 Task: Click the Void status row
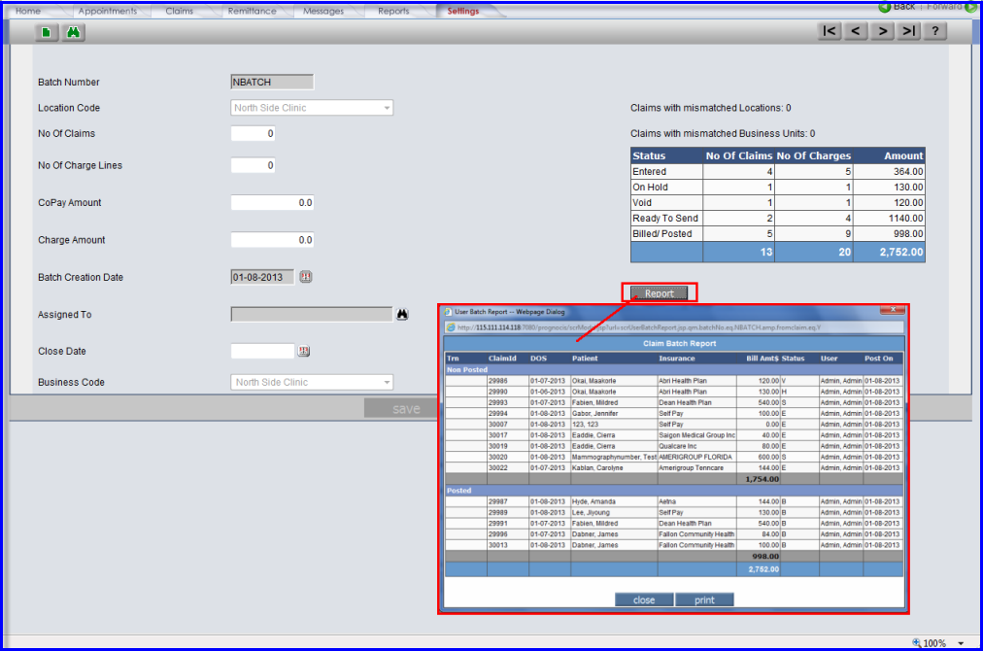coord(777,202)
